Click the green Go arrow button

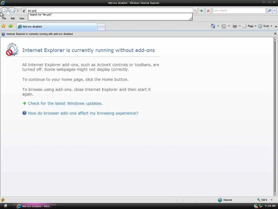[x=201, y=11]
